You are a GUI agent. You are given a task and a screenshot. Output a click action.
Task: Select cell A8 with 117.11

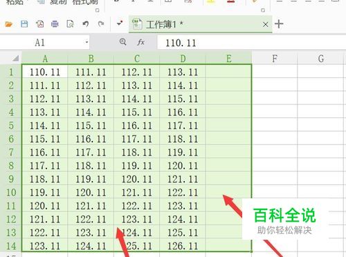[x=45, y=166]
